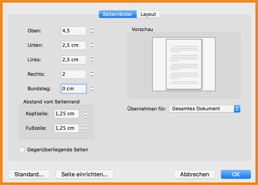Click the stepper arrows next to Links
This screenshot has height=185, width=258.
tap(92, 60)
